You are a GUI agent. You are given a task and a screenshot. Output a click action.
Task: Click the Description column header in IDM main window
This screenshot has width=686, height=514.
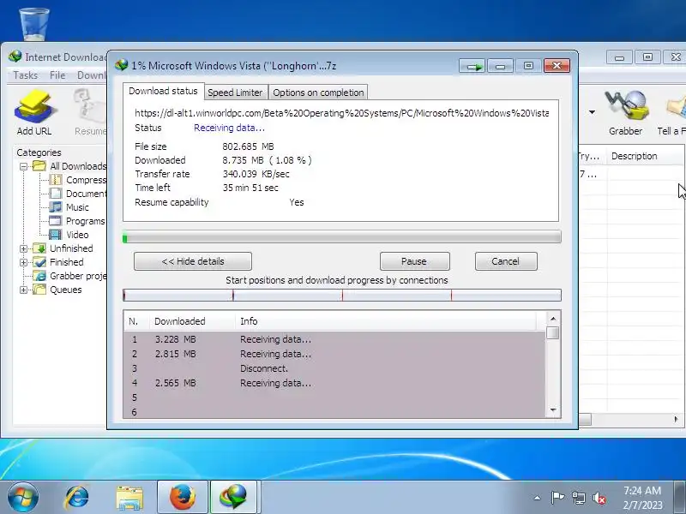tap(645, 156)
